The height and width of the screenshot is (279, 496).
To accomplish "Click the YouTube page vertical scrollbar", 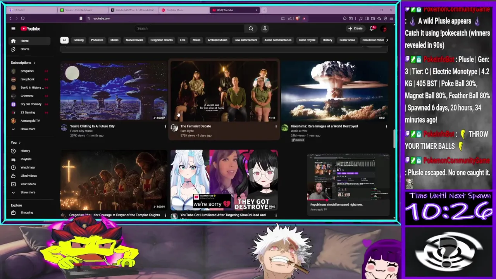I will point(394,139).
